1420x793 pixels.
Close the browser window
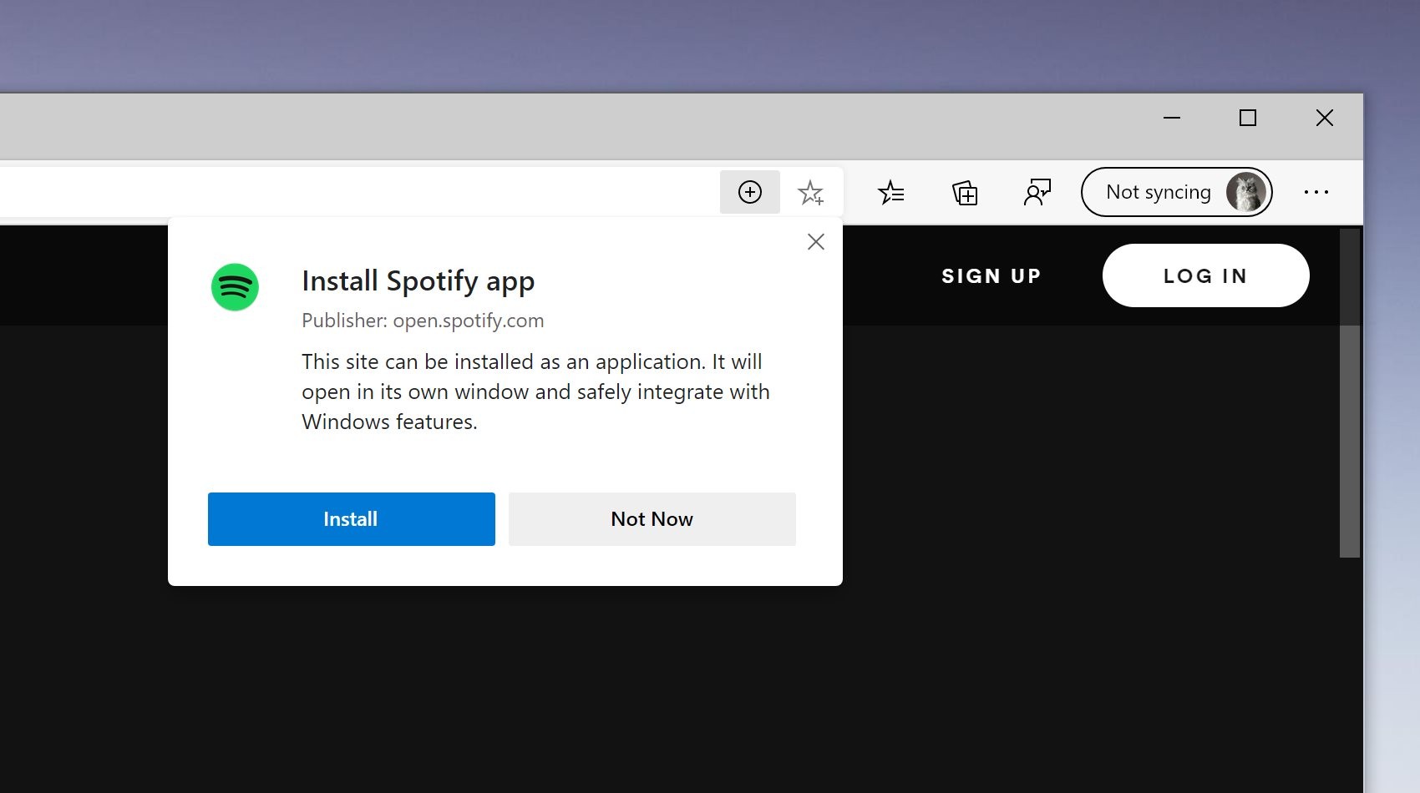(1325, 118)
